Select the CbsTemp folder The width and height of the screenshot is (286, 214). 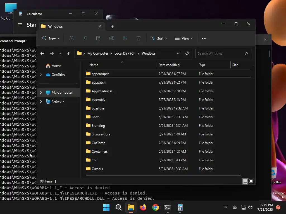(168, 143)
